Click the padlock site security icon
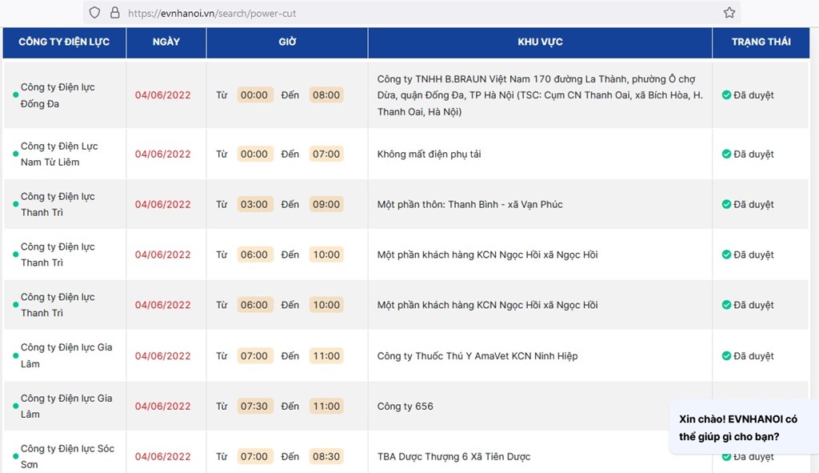Viewport: 819px width, 473px height. click(115, 13)
